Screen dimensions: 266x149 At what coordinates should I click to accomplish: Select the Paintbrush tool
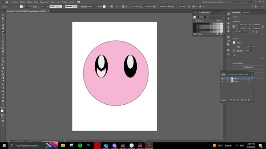coord(3,45)
